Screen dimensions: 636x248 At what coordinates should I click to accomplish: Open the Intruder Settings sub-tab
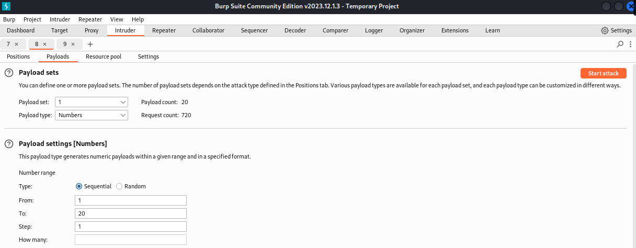click(149, 57)
